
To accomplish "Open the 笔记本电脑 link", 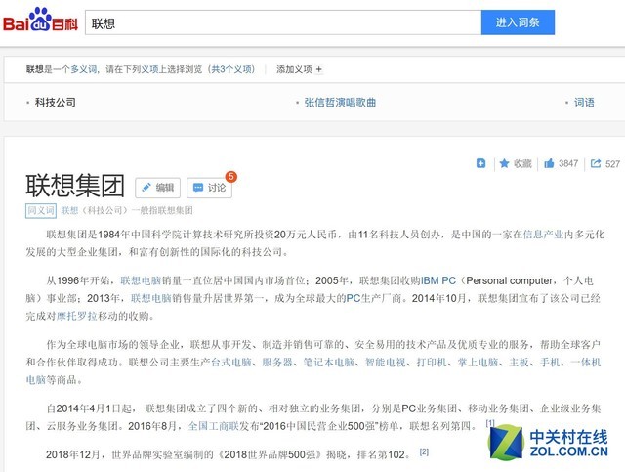I will point(329,362).
